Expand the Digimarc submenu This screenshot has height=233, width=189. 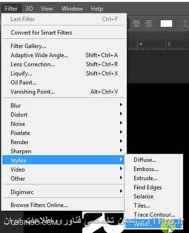(x=63, y=192)
